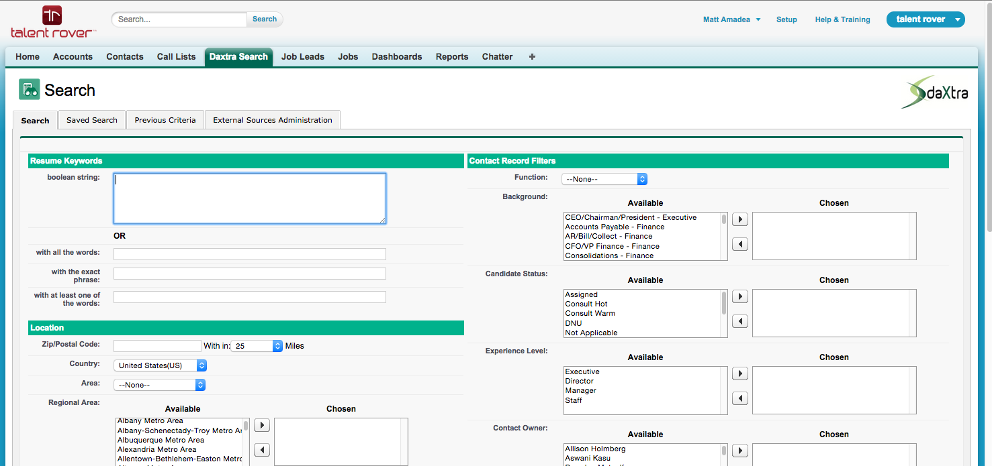This screenshot has height=466, width=992.
Task: Select the Search subtab
Action: pos(35,121)
